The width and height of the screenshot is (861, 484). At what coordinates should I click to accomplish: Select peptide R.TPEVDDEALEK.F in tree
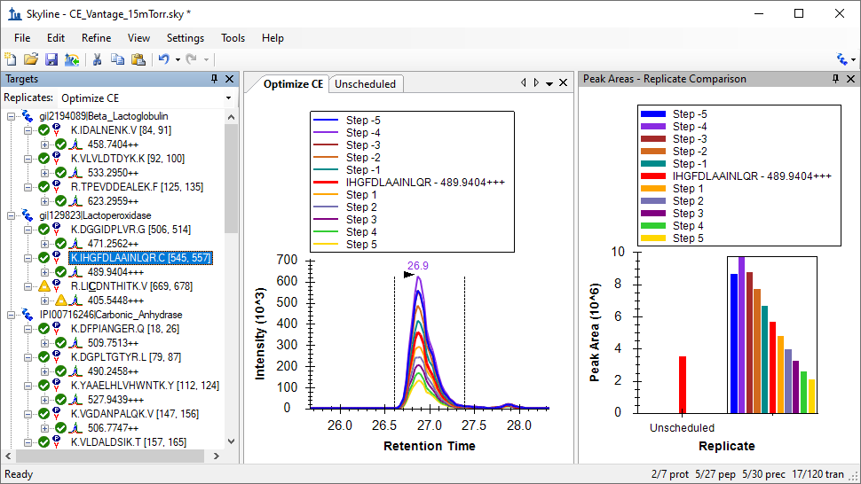(x=137, y=187)
